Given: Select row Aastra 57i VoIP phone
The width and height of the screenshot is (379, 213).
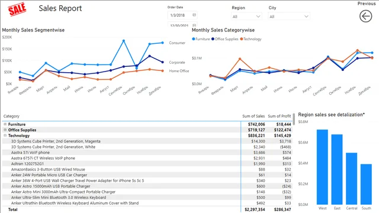Looking at the screenshot, I should click(x=147, y=153).
